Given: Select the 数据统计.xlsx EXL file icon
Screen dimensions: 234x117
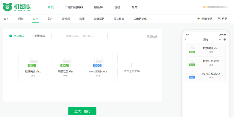Looking at the screenshot, I should point(33,62).
